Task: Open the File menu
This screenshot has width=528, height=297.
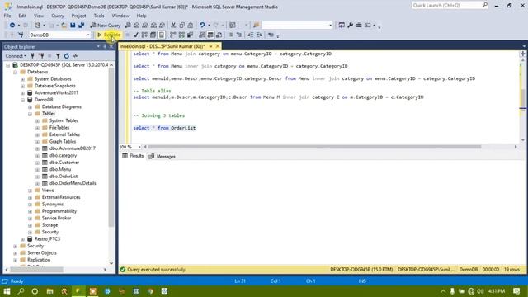Action: [7, 16]
